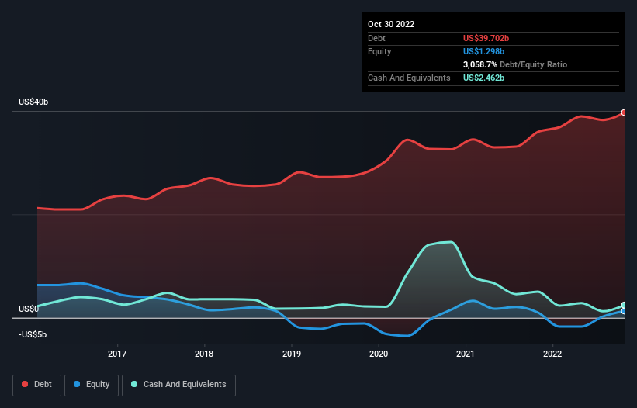Click the 2021 x-axis label

(x=466, y=354)
